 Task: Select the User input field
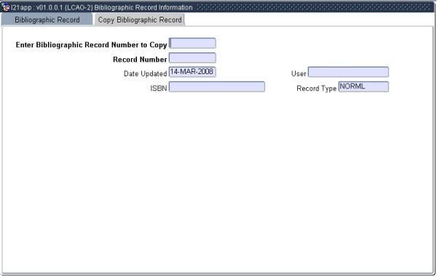click(x=348, y=72)
